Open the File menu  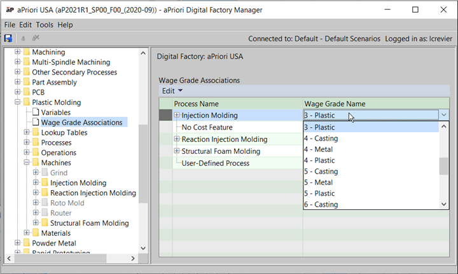10,25
